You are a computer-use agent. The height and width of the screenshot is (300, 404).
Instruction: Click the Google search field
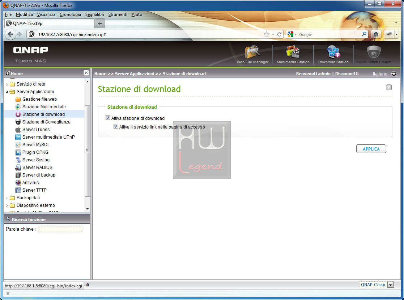click(x=329, y=34)
